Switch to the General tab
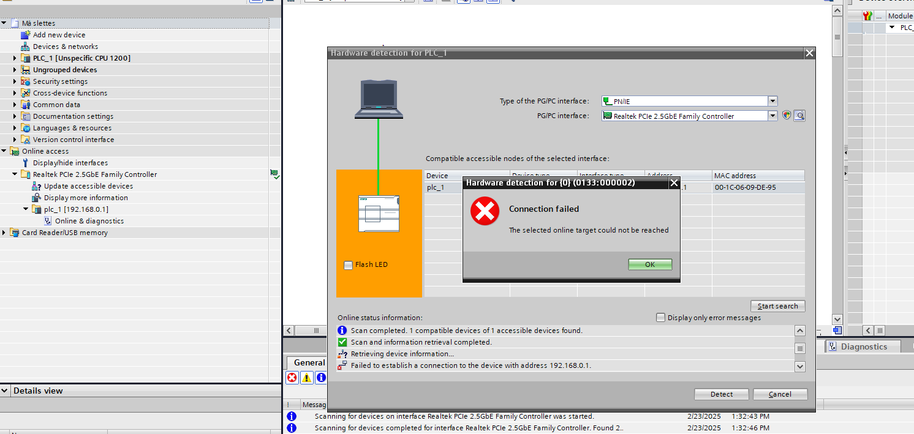Screen dimensions: 914x434 pyautogui.click(x=309, y=362)
